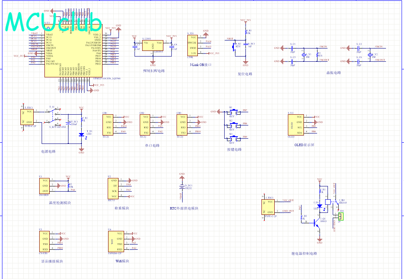The image size is (404, 279).
Task: Click the CH1 serial port header
Action: [x=109, y=125]
